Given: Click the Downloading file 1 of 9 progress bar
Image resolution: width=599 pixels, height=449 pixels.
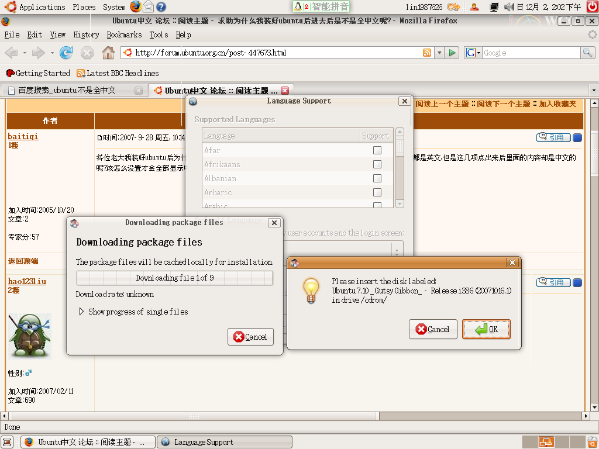Looking at the screenshot, I should (x=175, y=278).
